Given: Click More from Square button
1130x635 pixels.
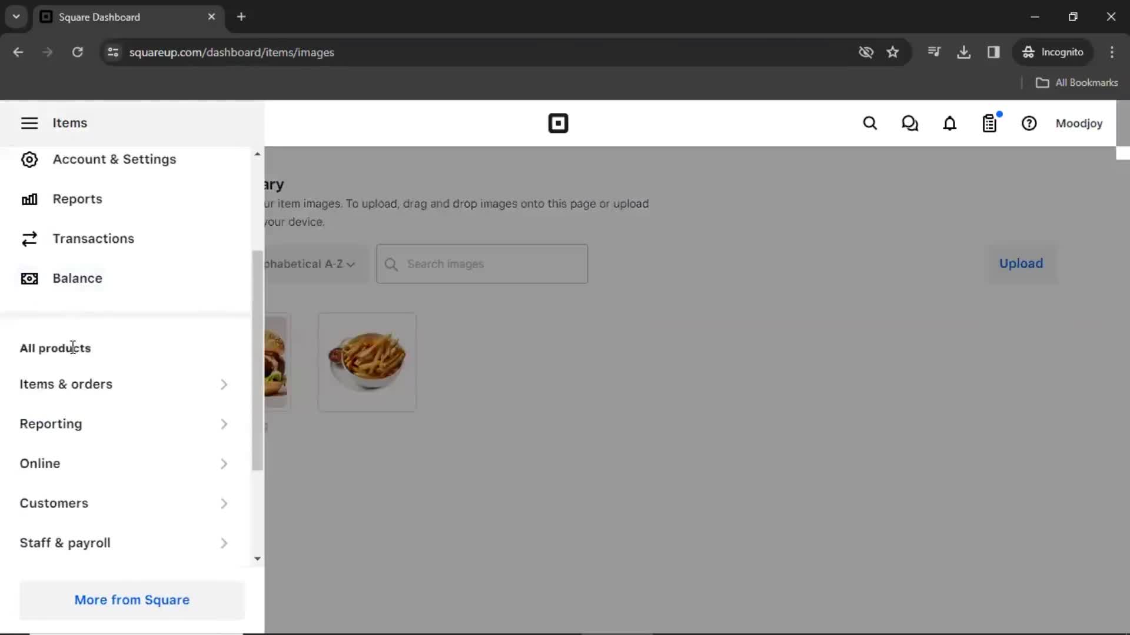Looking at the screenshot, I should tap(131, 599).
